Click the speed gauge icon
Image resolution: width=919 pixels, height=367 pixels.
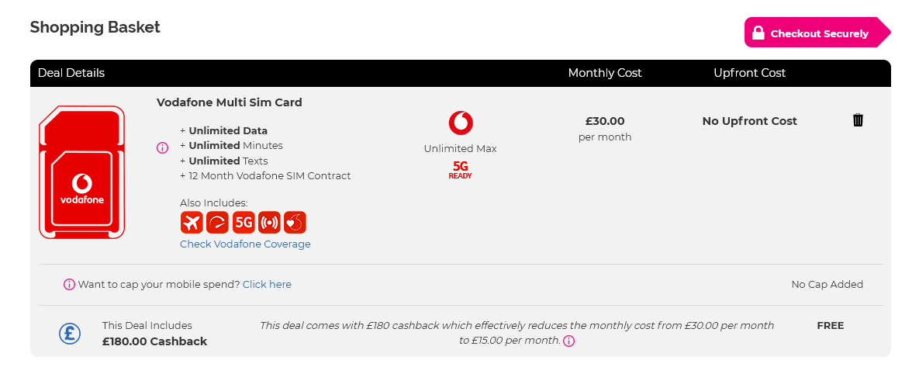point(217,223)
